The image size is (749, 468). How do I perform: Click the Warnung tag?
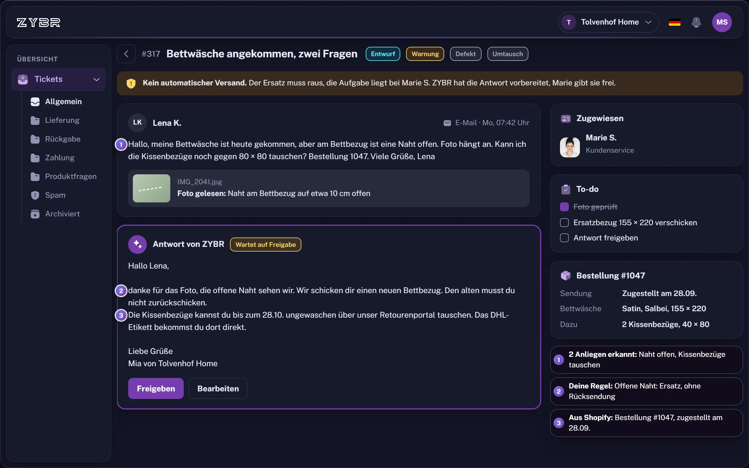click(x=425, y=54)
